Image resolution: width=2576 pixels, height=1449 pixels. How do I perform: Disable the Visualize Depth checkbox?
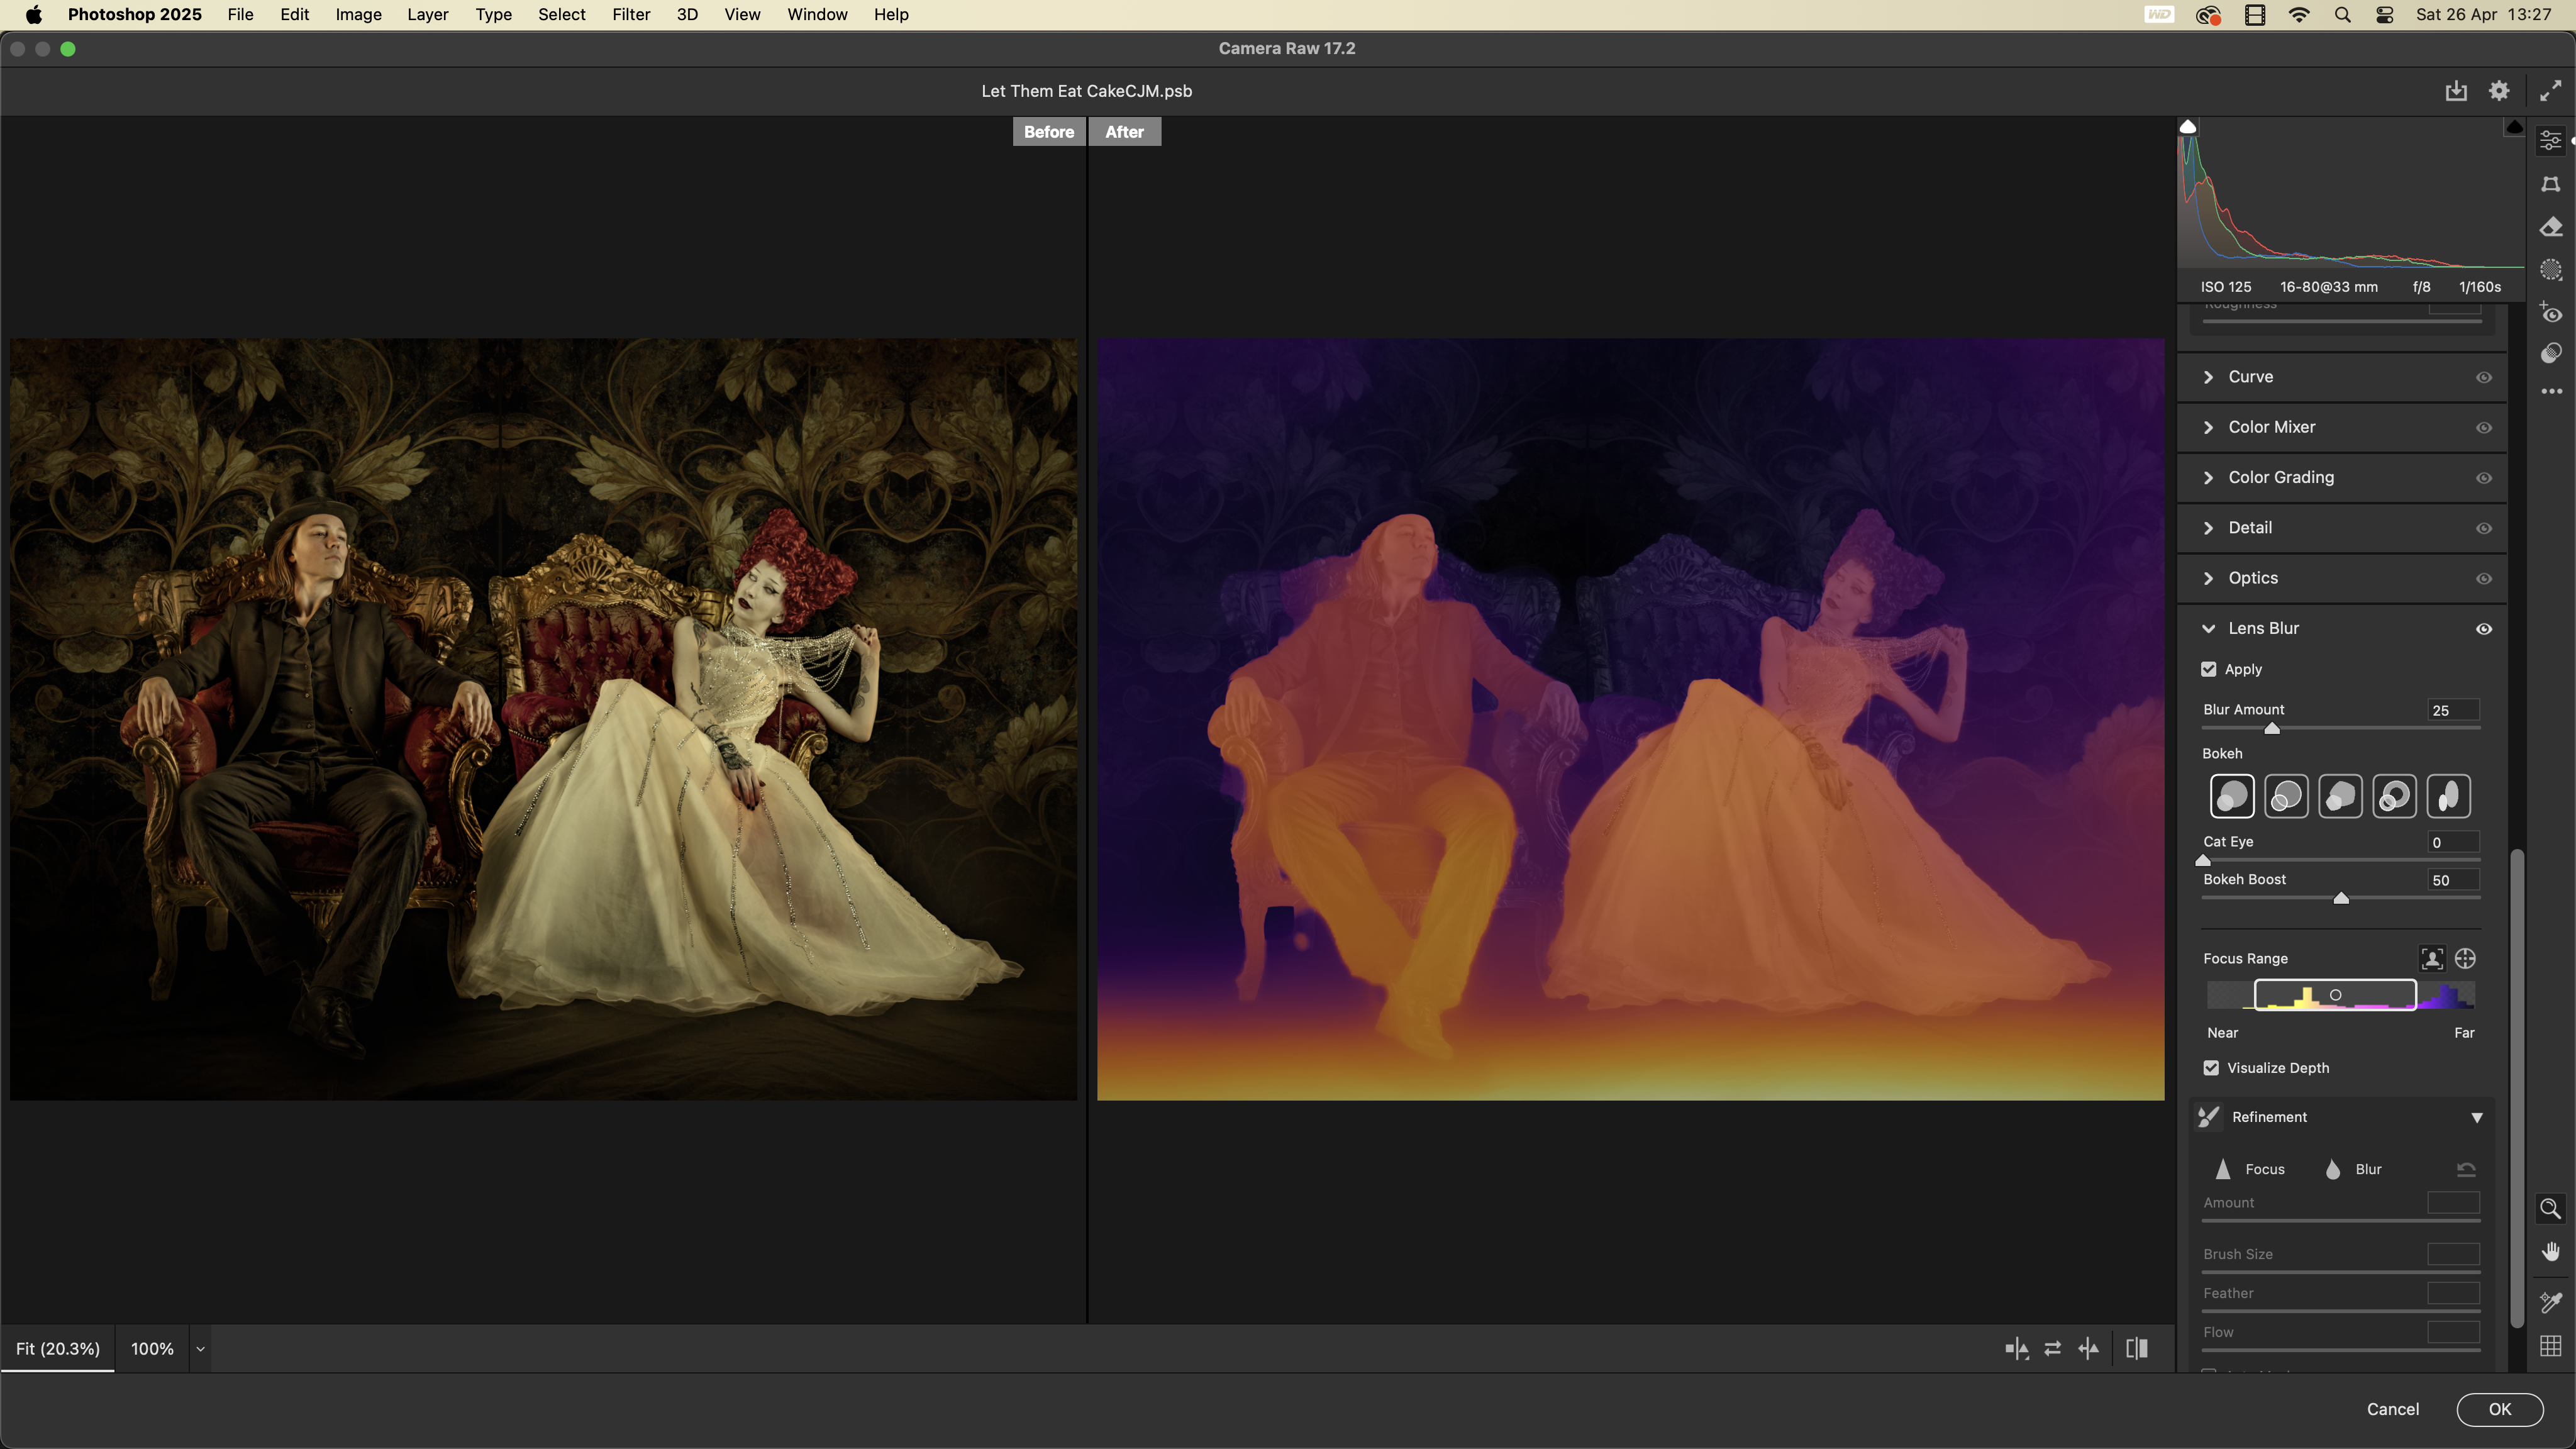coord(2211,1068)
